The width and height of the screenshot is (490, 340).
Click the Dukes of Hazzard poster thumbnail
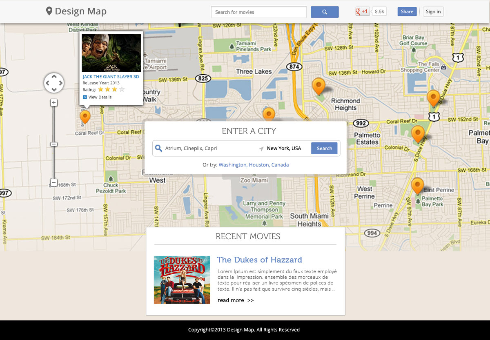(x=182, y=280)
